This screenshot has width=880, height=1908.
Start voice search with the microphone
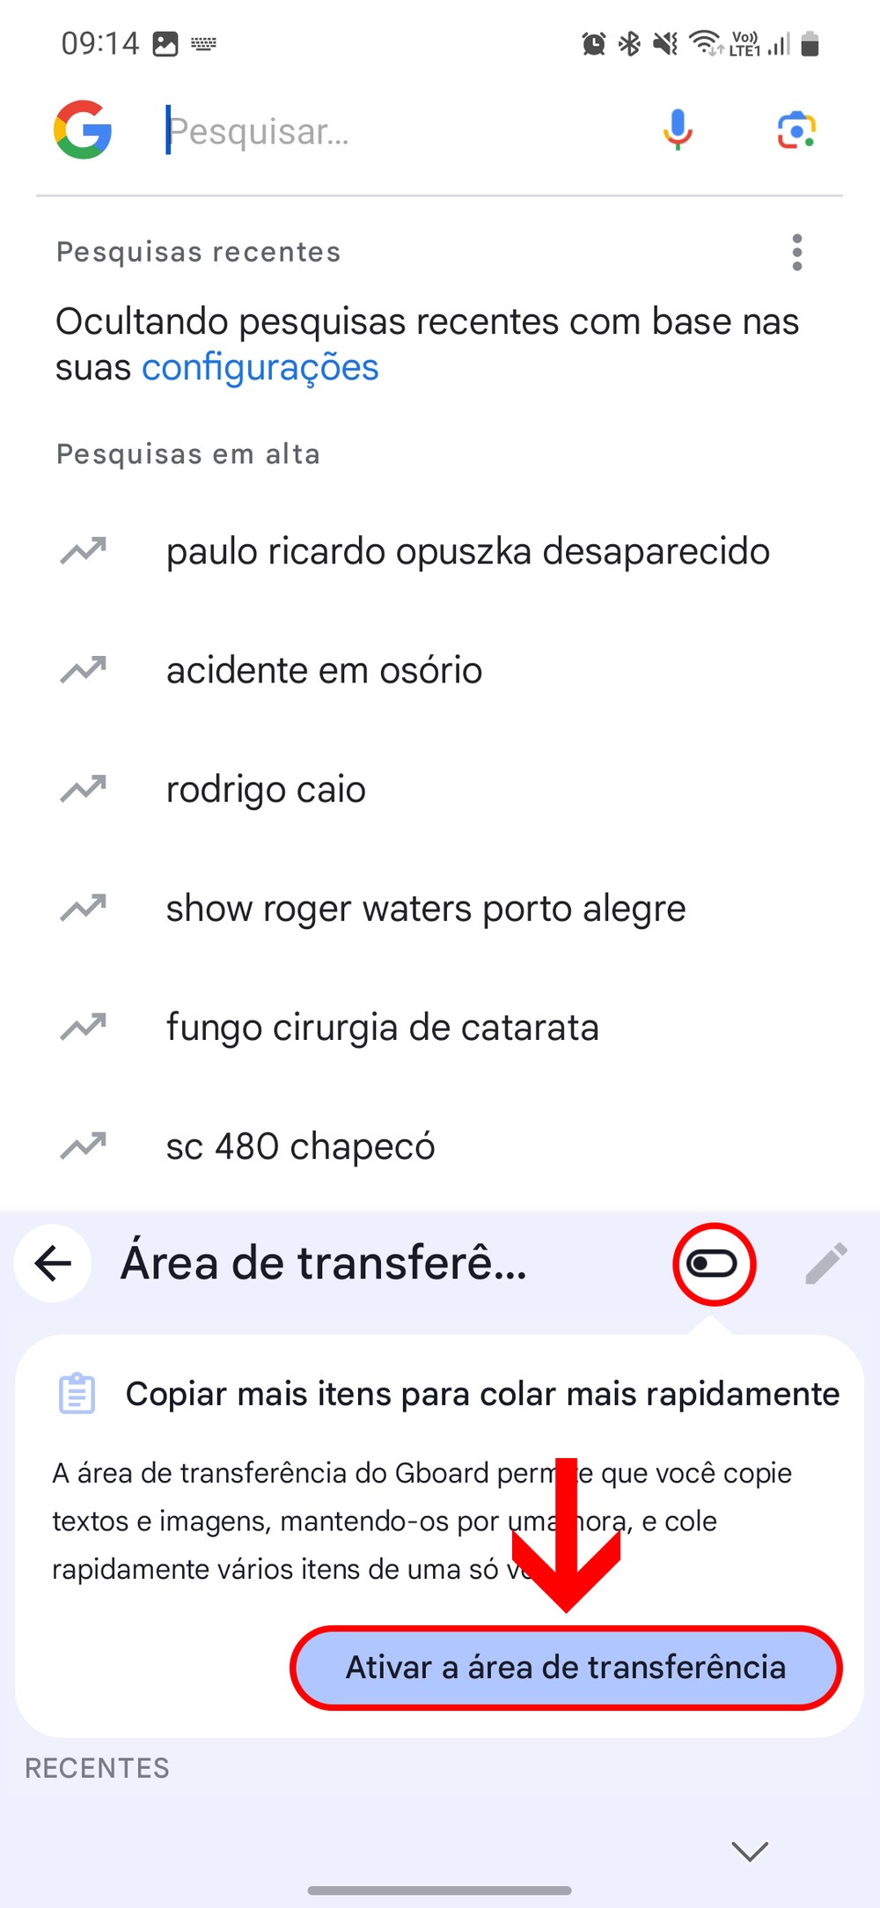678,129
